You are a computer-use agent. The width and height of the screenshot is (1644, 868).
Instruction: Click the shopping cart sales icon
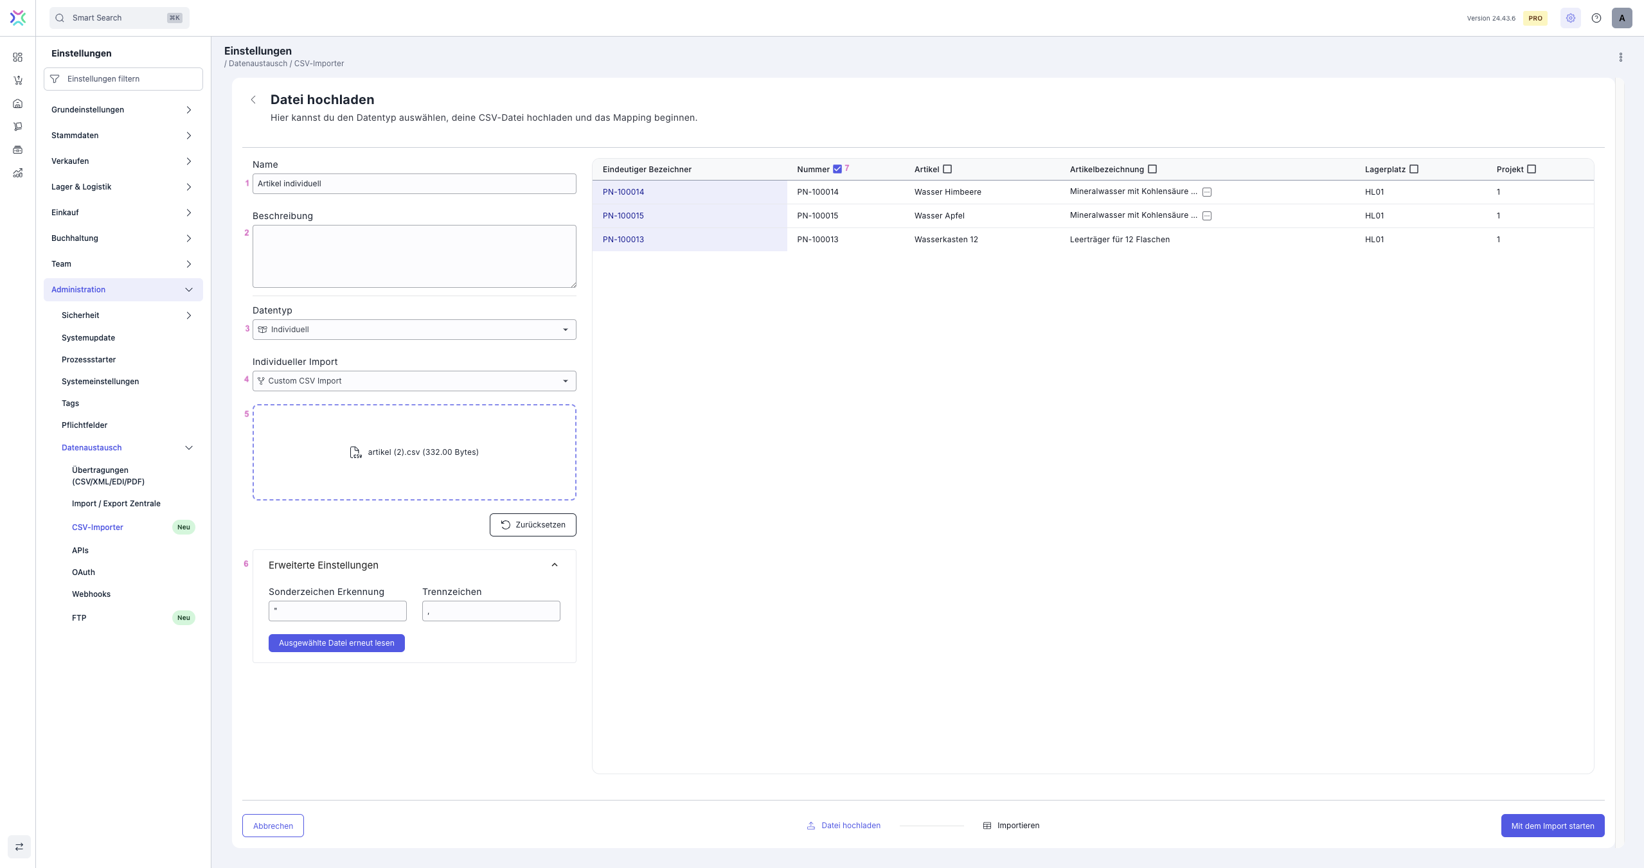click(18, 80)
